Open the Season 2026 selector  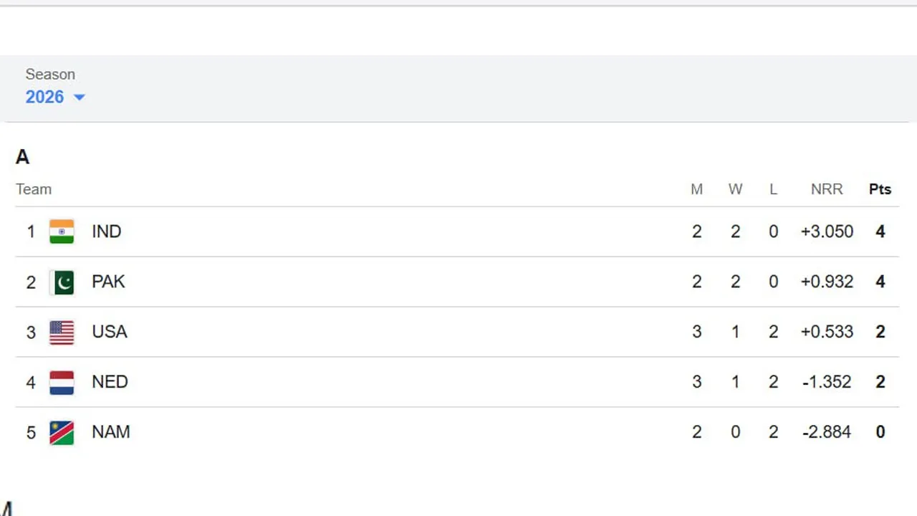44,97
